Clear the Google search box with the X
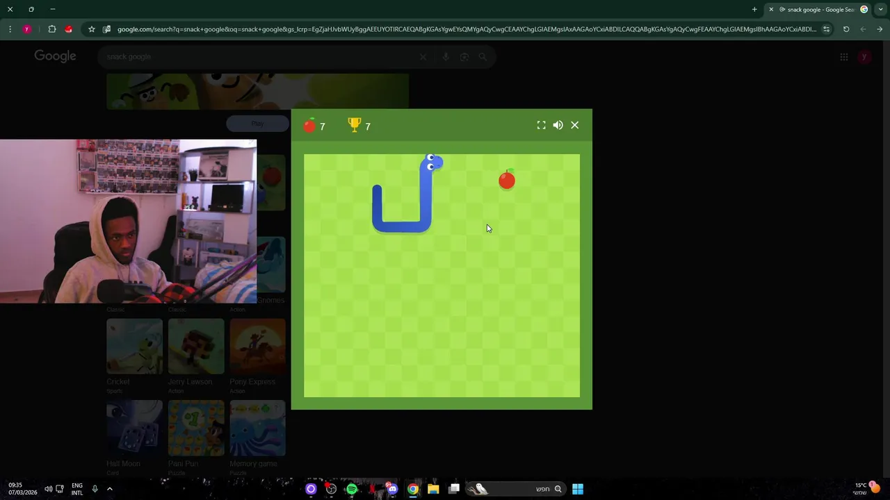 pos(423,57)
